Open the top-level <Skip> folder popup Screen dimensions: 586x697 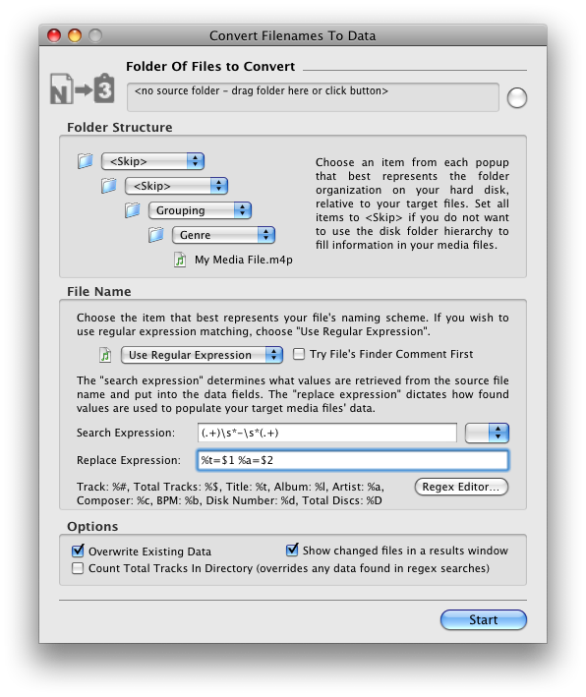click(152, 161)
